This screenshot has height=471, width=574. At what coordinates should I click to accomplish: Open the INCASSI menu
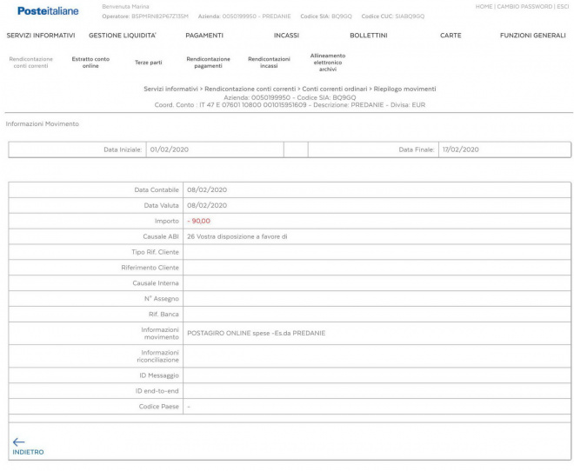point(286,36)
